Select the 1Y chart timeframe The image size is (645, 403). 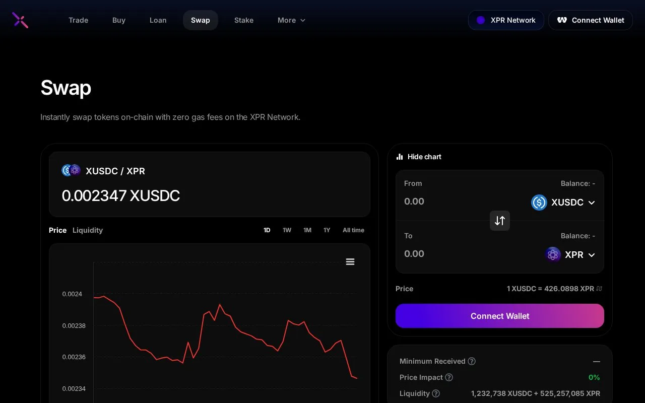click(327, 230)
